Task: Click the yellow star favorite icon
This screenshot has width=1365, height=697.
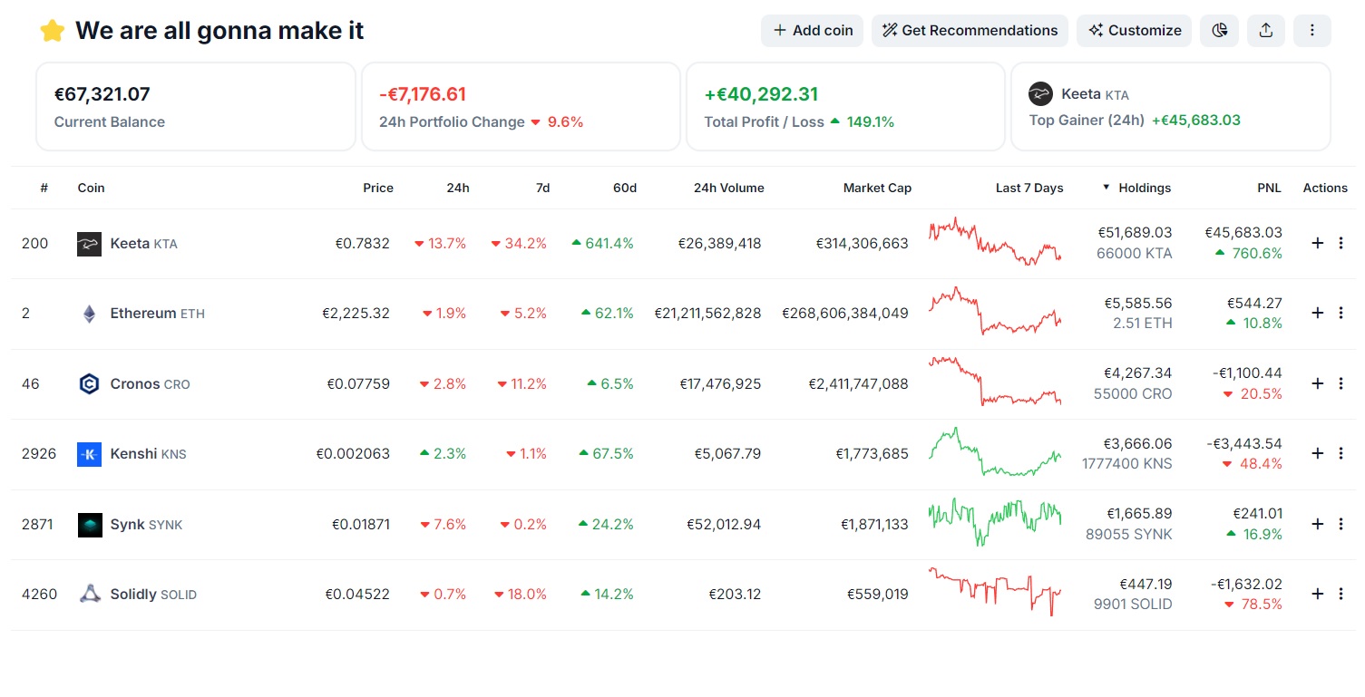Action: [x=53, y=31]
